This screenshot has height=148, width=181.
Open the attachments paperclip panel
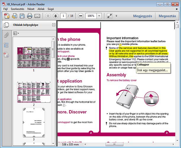pyautogui.click(x=6, y=35)
